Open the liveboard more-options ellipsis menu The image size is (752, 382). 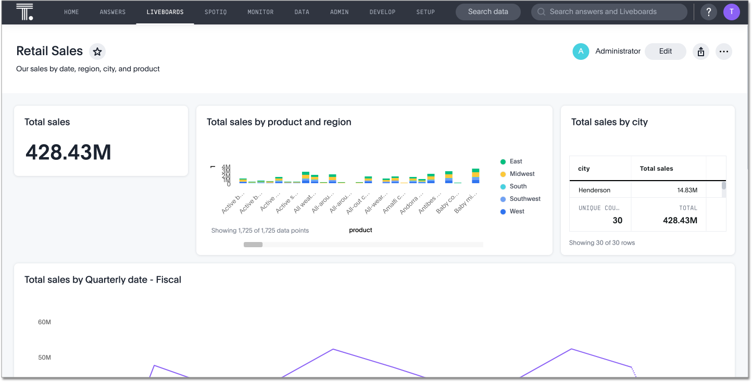pos(724,51)
